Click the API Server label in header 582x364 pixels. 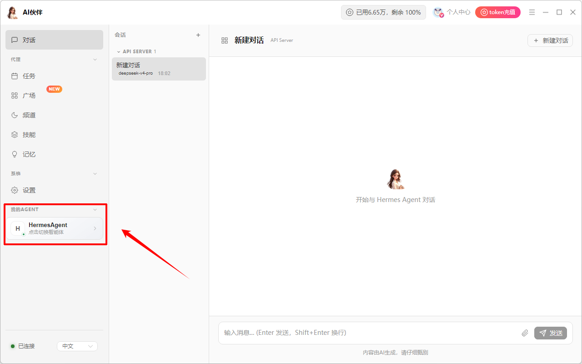[x=282, y=40]
